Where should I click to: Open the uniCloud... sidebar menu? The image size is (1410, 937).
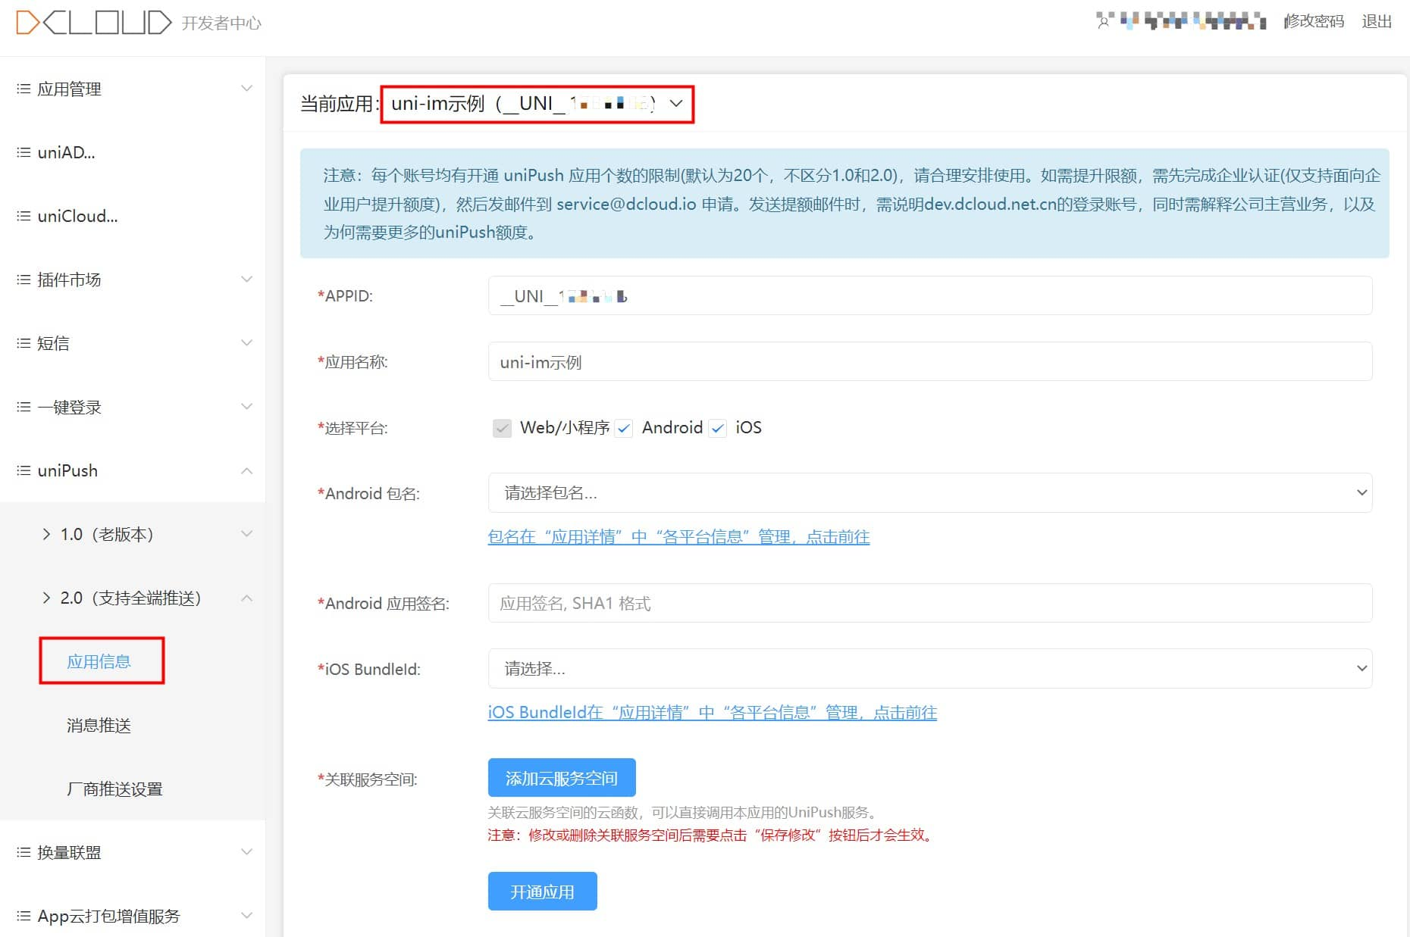click(133, 216)
